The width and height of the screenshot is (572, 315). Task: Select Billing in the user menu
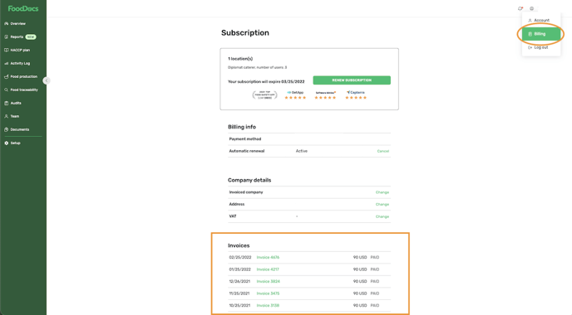[x=541, y=34]
